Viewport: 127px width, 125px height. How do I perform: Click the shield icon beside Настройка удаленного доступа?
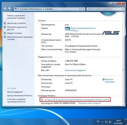(x=5, y=27)
